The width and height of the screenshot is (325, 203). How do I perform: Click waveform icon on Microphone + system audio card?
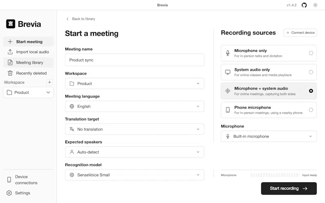coord(227,91)
